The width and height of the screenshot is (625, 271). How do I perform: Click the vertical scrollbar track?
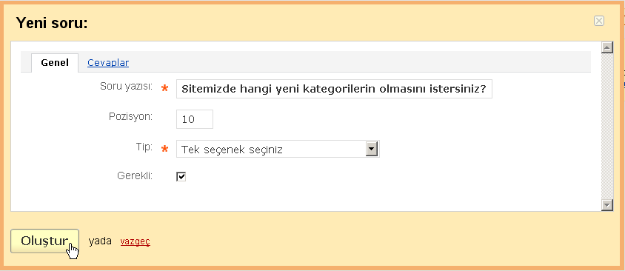[x=607, y=126]
